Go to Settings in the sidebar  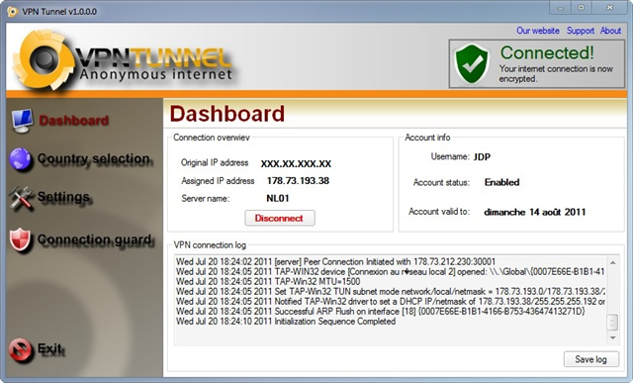tap(63, 197)
